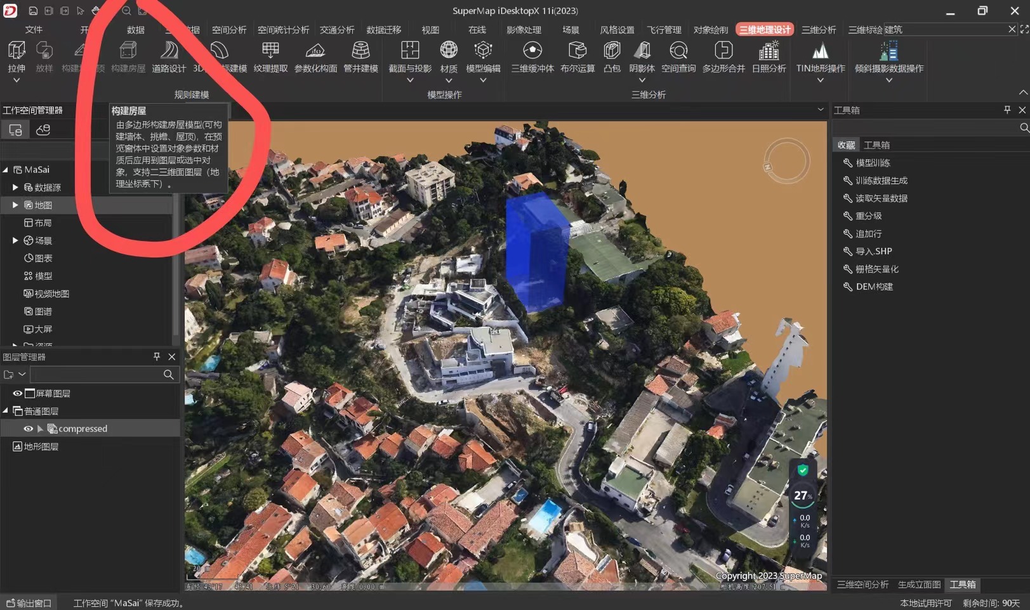Switch to 三维空间分析 bottom tab
Viewport: 1030px width, 610px height.
[x=862, y=585]
